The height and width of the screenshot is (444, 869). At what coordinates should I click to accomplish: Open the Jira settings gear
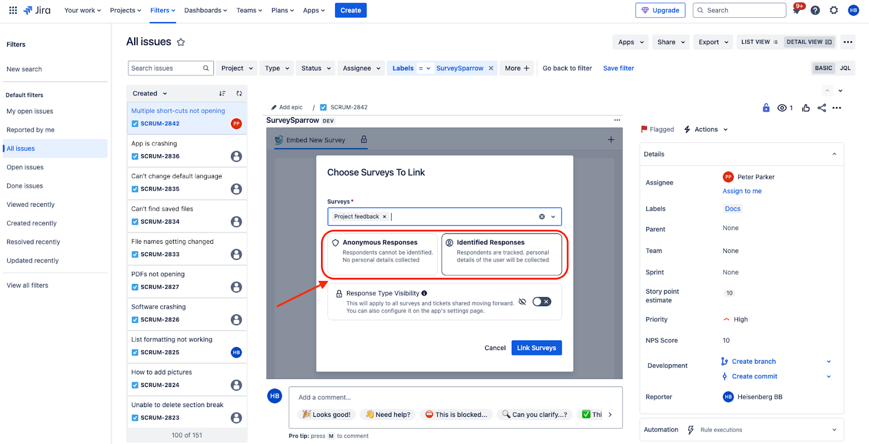[x=834, y=10]
